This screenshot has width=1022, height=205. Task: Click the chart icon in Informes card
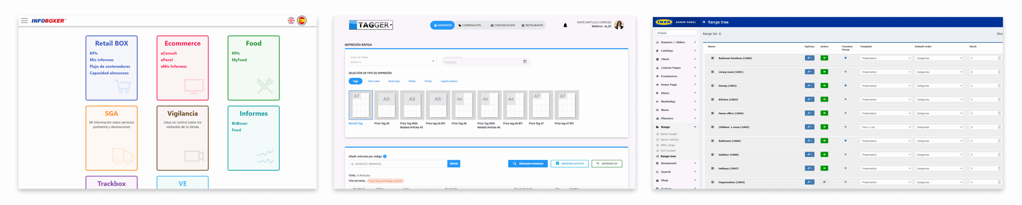265,156
